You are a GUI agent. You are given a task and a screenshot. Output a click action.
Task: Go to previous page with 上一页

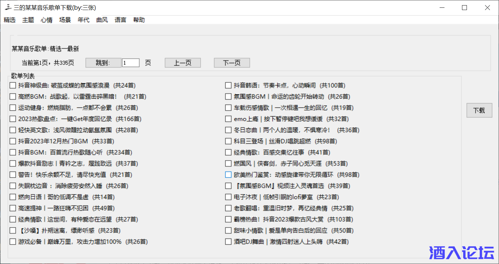[x=183, y=63]
